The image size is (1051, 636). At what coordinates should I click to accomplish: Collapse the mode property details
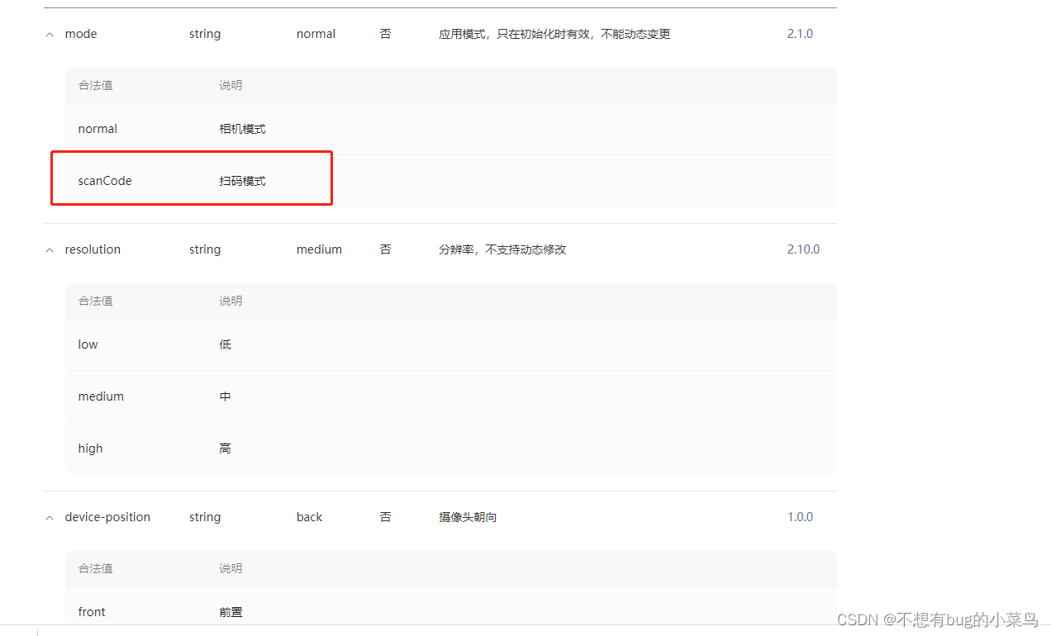(x=49, y=34)
